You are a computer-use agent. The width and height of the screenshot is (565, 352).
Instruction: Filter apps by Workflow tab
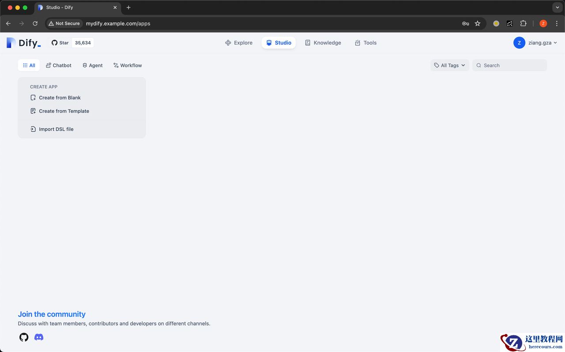click(128, 65)
